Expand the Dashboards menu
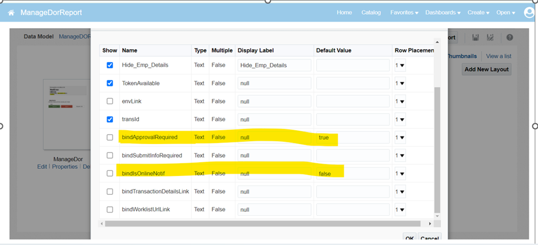Viewport: 538px width, 245px height. tap(443, 13)
